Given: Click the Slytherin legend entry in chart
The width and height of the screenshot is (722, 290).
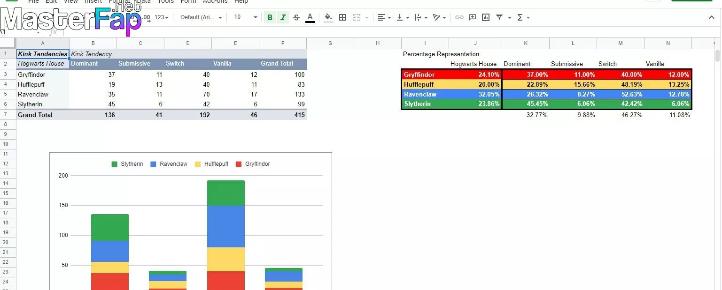Looking at the screenshot, I should point(127,164).
